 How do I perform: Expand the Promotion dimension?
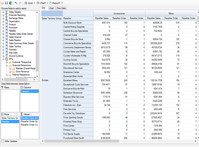point(3,28)
